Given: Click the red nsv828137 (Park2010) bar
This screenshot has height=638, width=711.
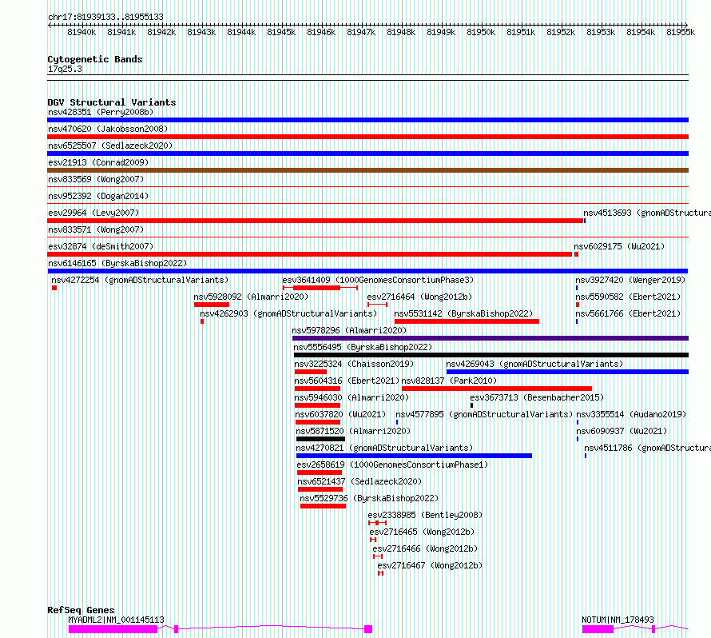Looking at the screenshot, I should tap(497, 389).
